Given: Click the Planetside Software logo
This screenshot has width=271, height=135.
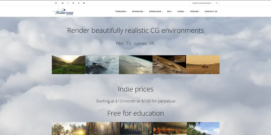Looking at the screenshot, I should tap(63, 12).
